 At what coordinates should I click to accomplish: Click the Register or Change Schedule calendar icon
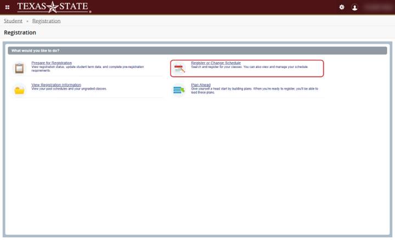(x=179, y=69)
